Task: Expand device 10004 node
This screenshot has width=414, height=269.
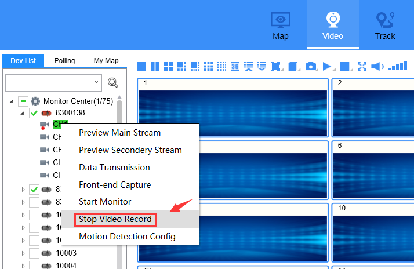Action: point(23,266)
